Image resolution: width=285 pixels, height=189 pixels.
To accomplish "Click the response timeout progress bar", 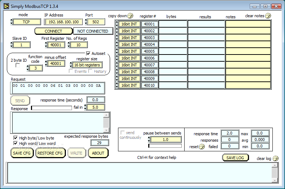I will pos(51,108).
